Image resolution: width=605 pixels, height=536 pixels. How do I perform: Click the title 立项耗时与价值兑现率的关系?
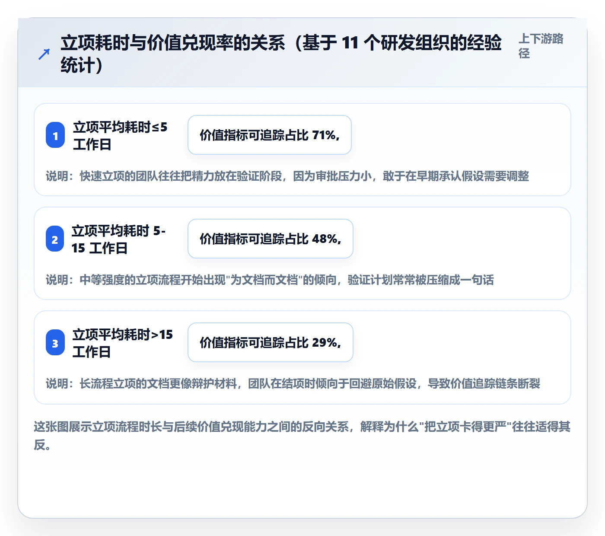(281, 54)
